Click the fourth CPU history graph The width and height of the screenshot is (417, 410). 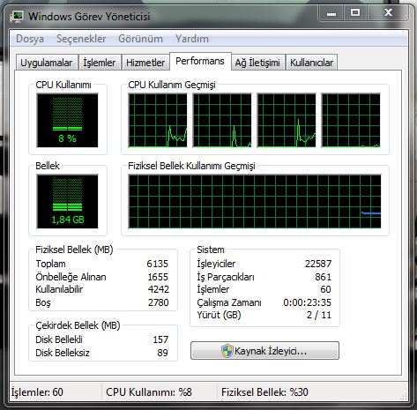click(351, 121)
